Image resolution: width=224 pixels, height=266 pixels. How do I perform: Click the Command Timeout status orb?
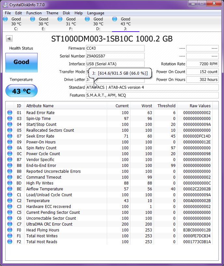(x=10, y=177)
